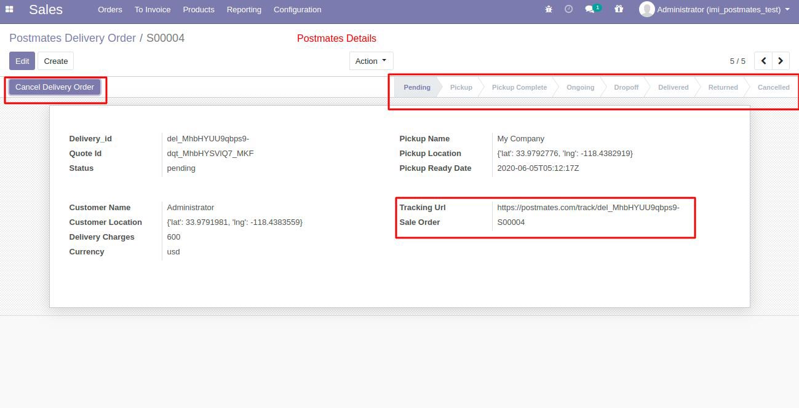Viewport: 799px width, 408px height.
Task: Open the conversations chat icon
Action: point(592,9)
